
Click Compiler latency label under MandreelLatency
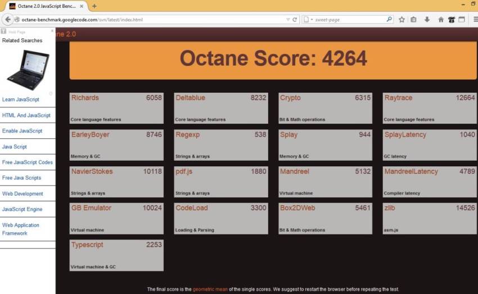point(402,193)
